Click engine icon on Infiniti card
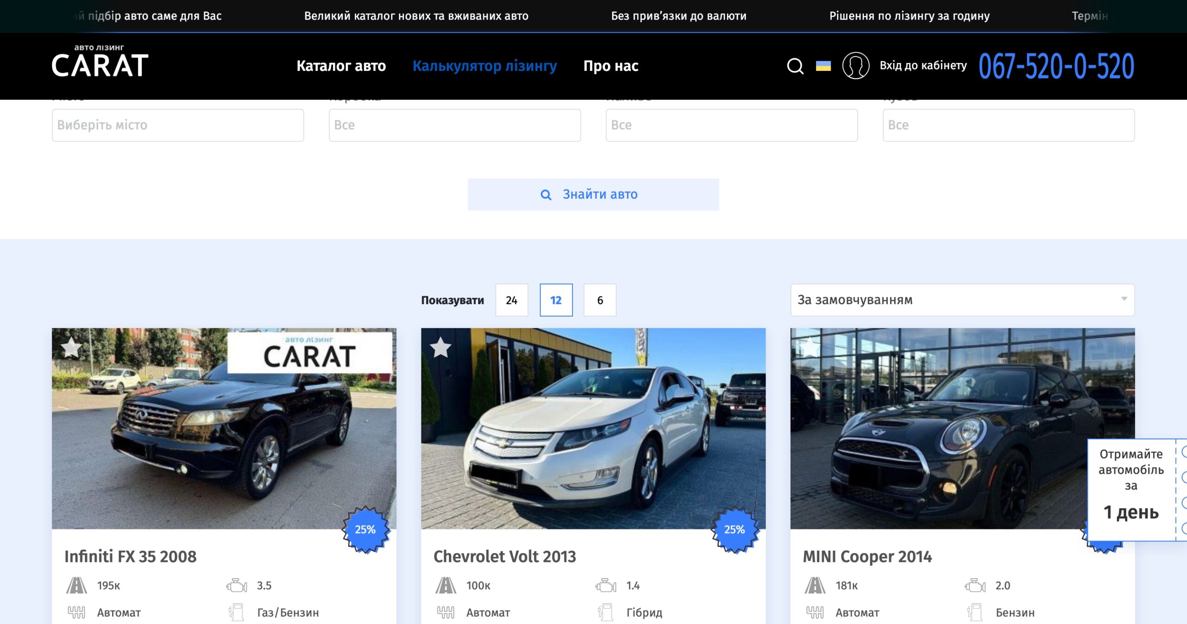Image resolution: width=1187 pixels, height=624 pixels. coord(236,586)
